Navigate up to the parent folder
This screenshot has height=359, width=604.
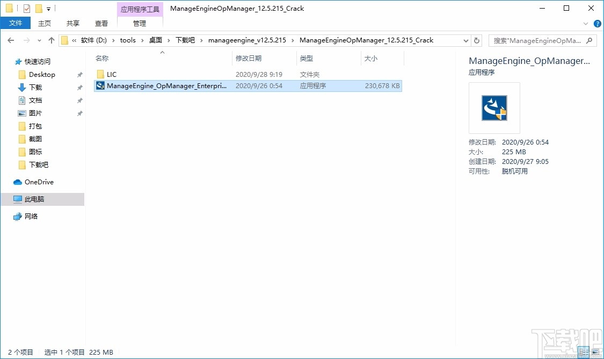point(51,40)
